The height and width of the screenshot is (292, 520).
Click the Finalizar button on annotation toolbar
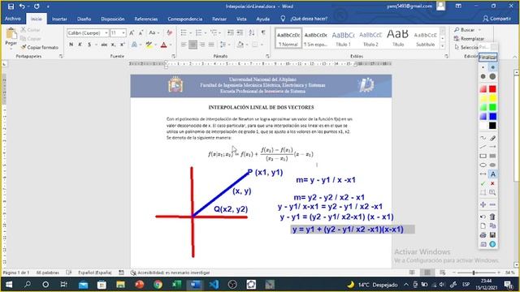pyautogui.click(x=487, y=58)
